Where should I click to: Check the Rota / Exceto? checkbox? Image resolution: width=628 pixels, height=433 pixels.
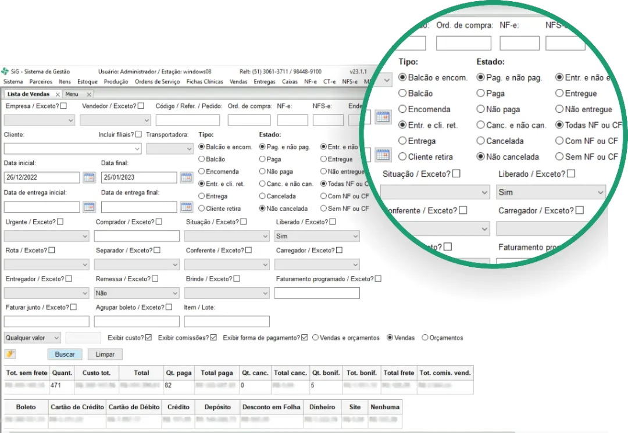coord(51,250)
